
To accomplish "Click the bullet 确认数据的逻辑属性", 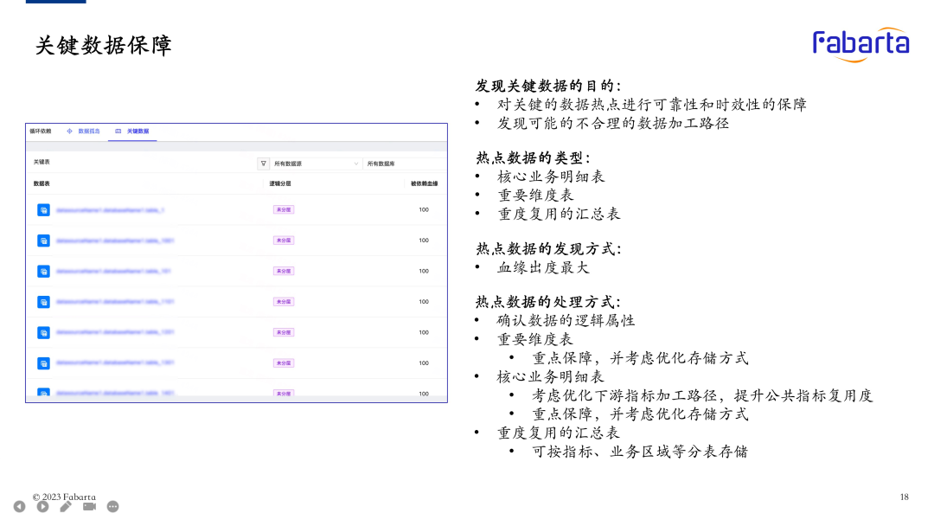I will pos(566,320).
